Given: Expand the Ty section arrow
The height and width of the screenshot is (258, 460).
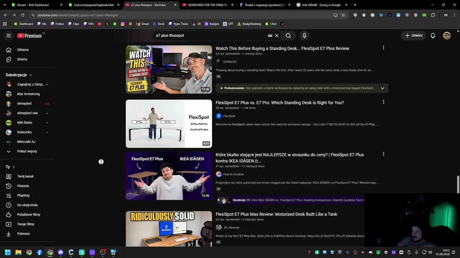Looking at the screenshot, I should 14,167.
